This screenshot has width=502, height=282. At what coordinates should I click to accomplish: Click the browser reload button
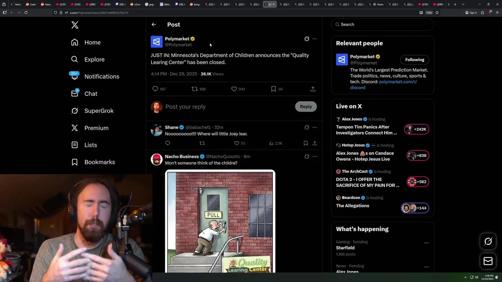click(26, 13)
